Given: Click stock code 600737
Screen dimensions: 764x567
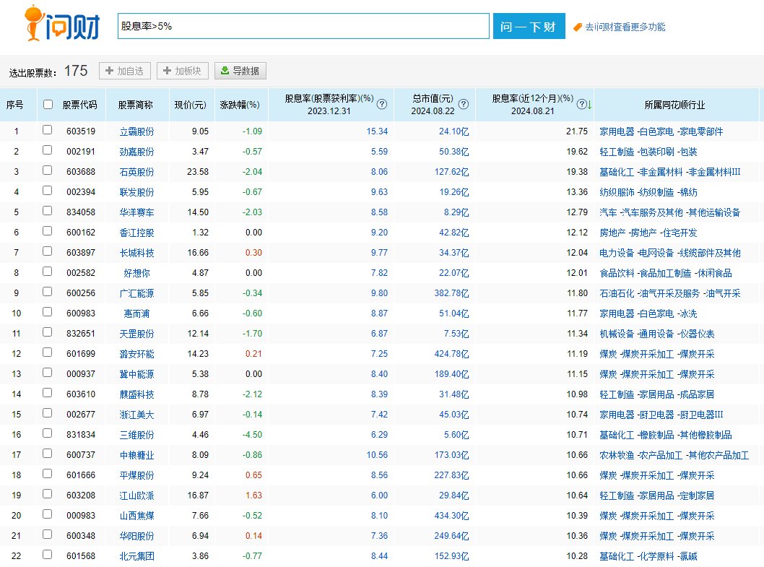Looking at the screenshot, I should point(81,455).
